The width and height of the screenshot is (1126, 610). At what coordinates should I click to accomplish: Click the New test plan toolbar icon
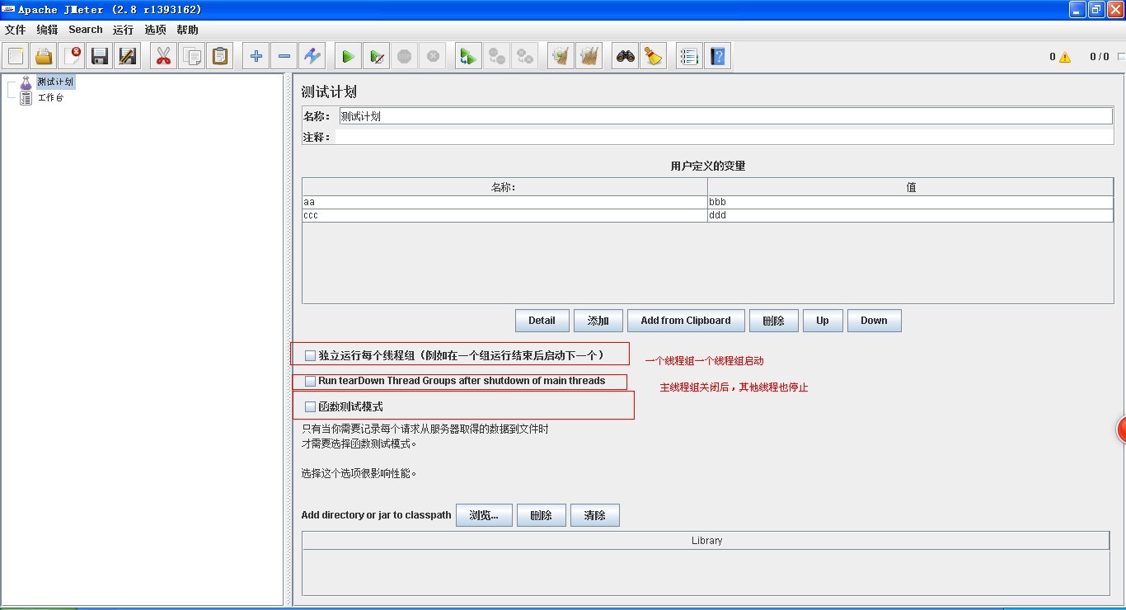pyautogui.click(x=16, y=56)
